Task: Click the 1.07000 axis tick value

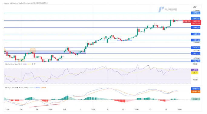Action: coord(196,58)
